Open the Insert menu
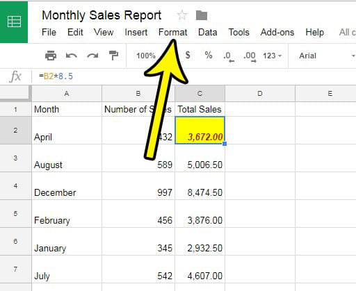The image size is (356, 291). point(136,32)
